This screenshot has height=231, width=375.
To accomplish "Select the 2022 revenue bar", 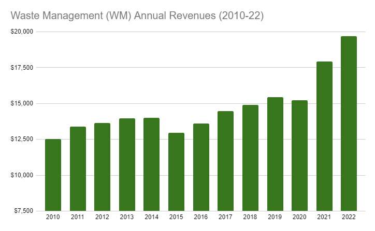I will point(349,124).
